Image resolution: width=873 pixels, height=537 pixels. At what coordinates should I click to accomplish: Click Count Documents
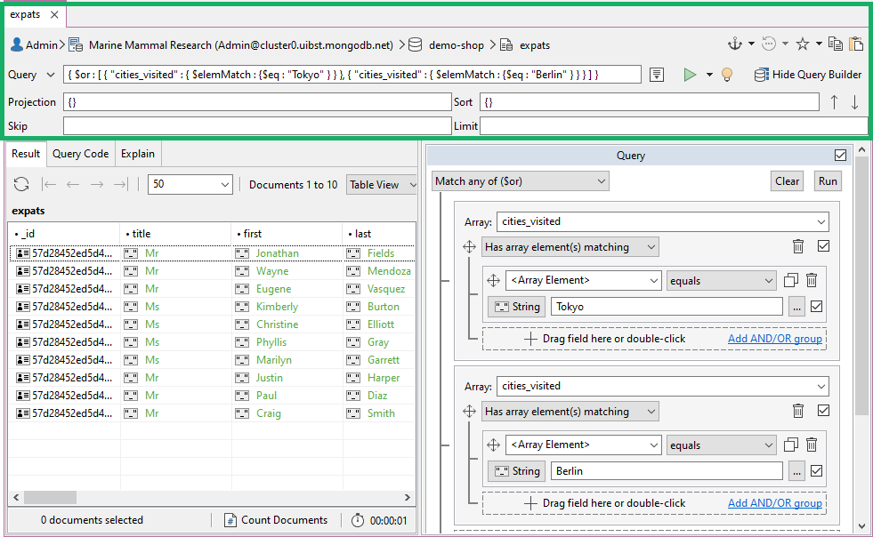click(x=276, y=520)
